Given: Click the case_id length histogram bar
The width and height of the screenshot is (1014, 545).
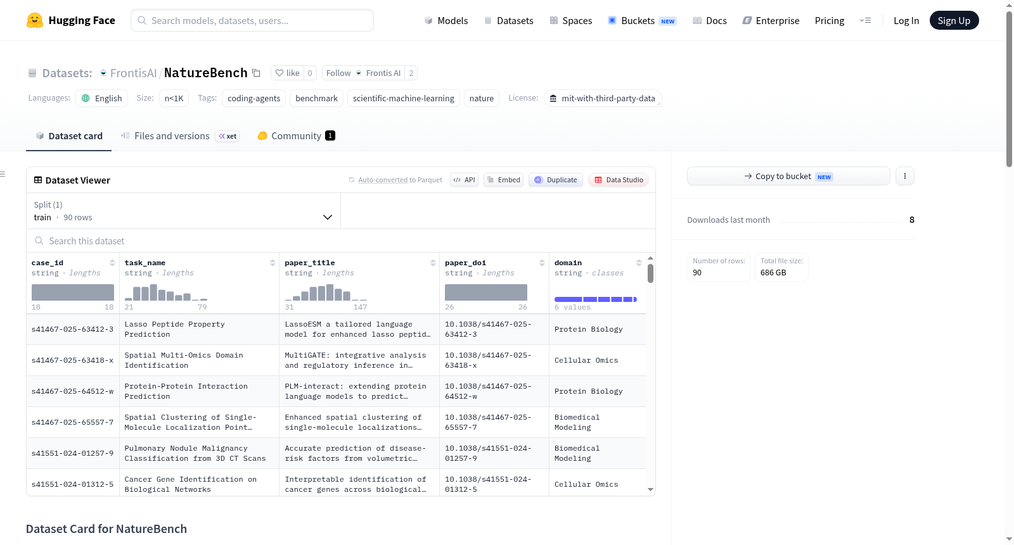Looking at the screenshot, I should 73,292.
